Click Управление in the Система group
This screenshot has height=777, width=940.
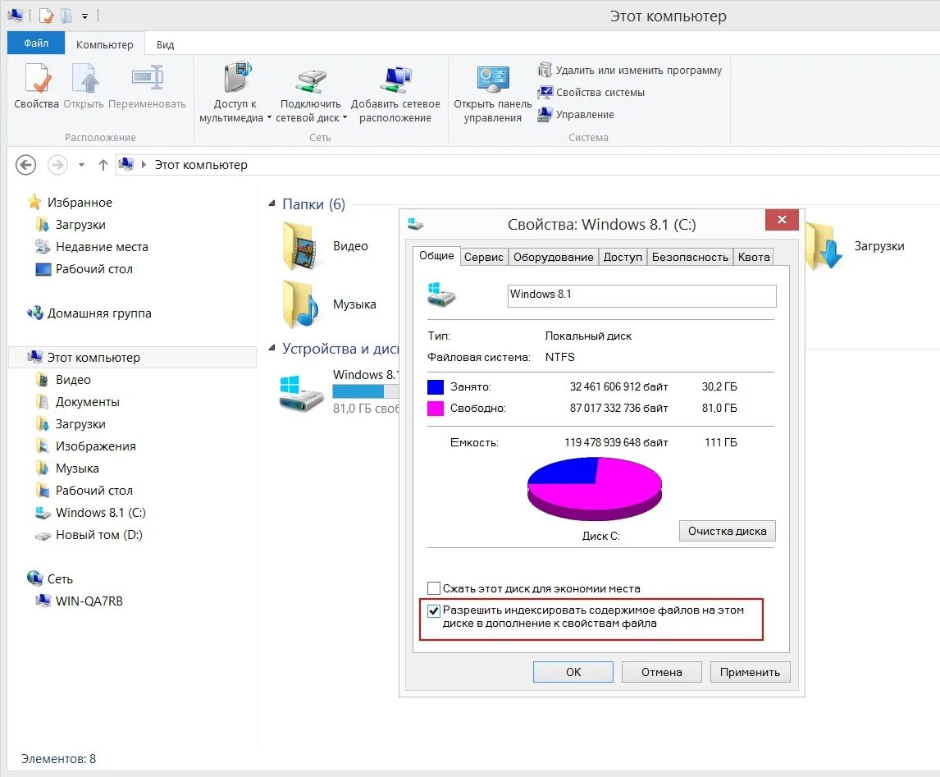click(576, 115)
